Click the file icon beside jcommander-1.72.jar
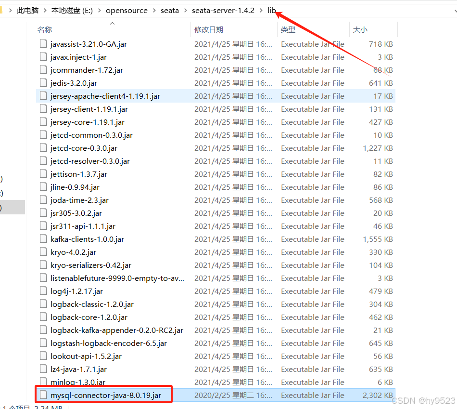This screenshot has width=457, height=409. [43, 70]
